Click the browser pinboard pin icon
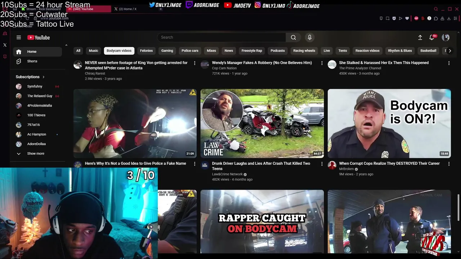Screen dimensions: 461x259 click(381, 18)
